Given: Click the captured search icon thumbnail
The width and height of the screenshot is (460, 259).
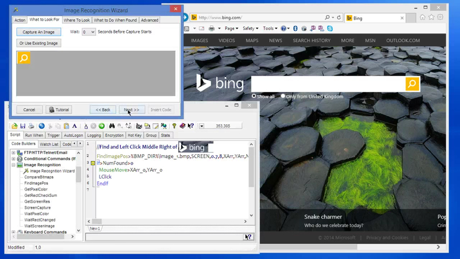Looking at the screenshot, I should coord(24,58).
